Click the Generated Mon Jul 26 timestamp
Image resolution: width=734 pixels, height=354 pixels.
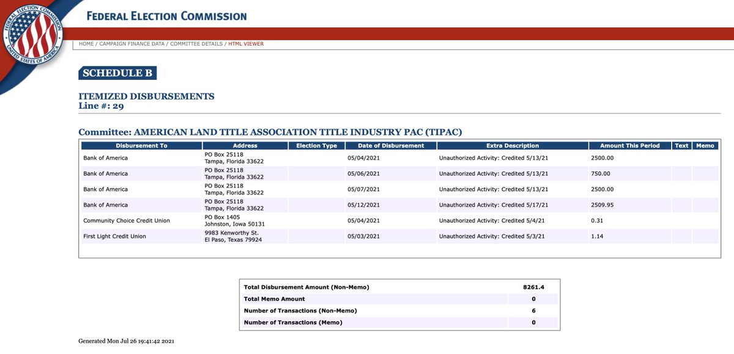coord(127,341)
